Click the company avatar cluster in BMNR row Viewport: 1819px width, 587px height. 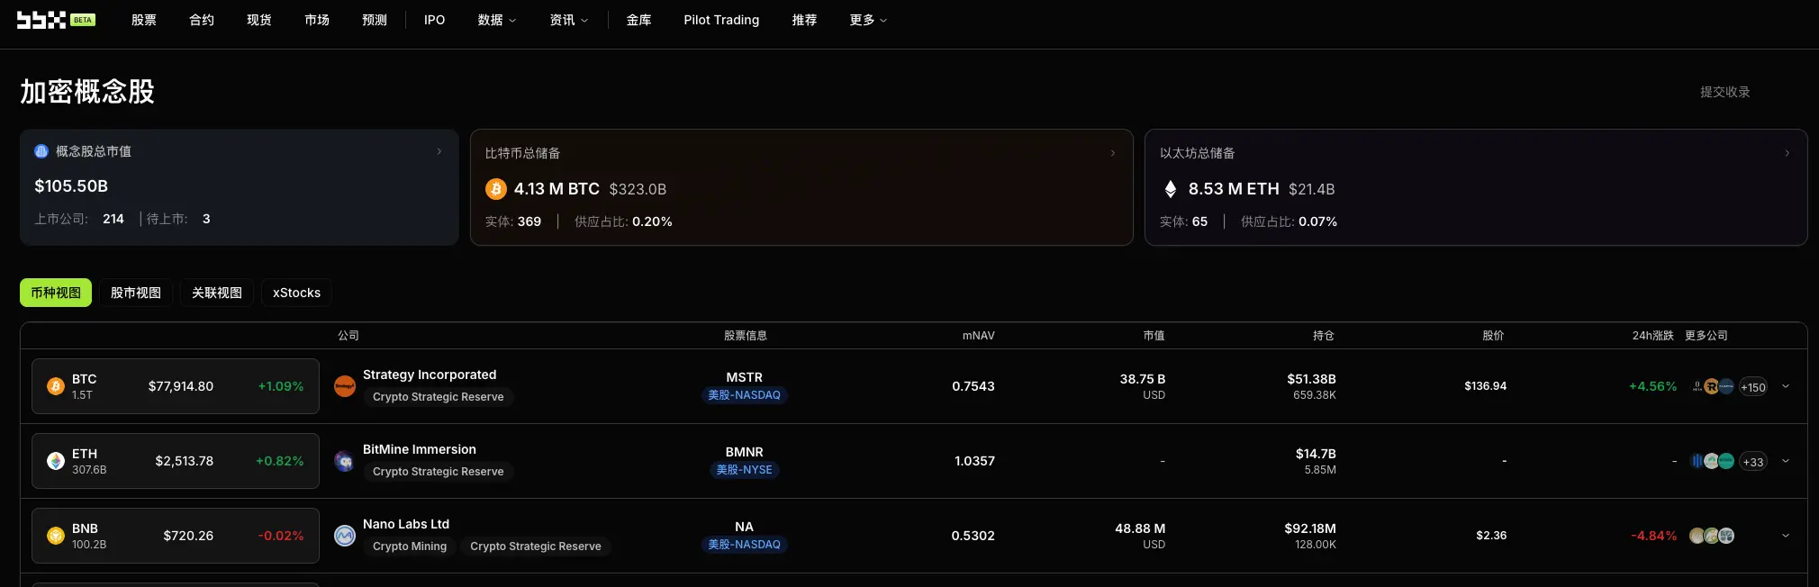pos(1712,461)
